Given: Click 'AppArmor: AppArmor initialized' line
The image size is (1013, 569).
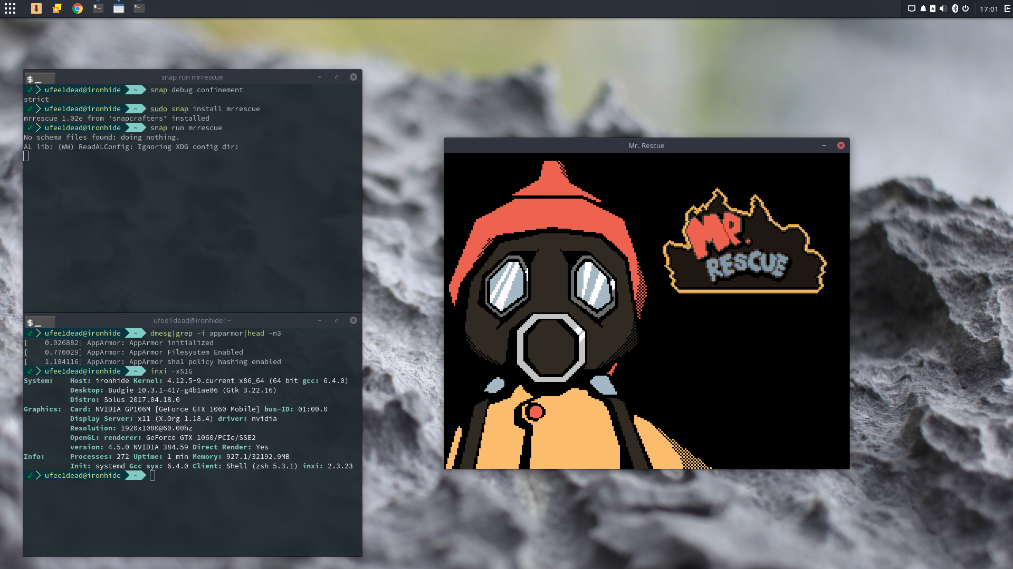Looking at the screenshot, I should pyautogui.click(x=119, y=343).
